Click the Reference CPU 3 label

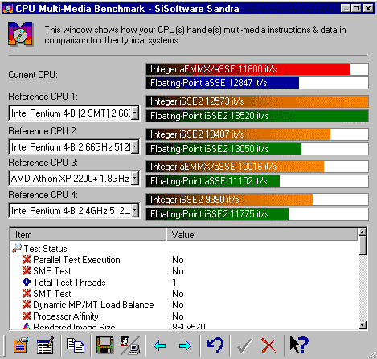tap(43, 163)
